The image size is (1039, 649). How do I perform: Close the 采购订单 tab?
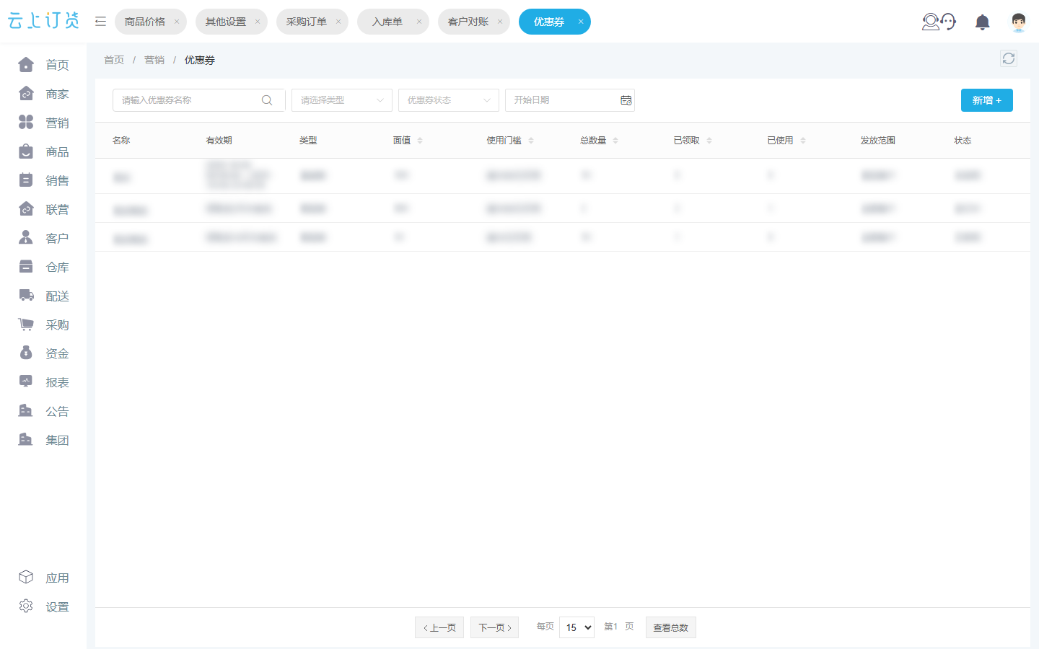[338, 22]
